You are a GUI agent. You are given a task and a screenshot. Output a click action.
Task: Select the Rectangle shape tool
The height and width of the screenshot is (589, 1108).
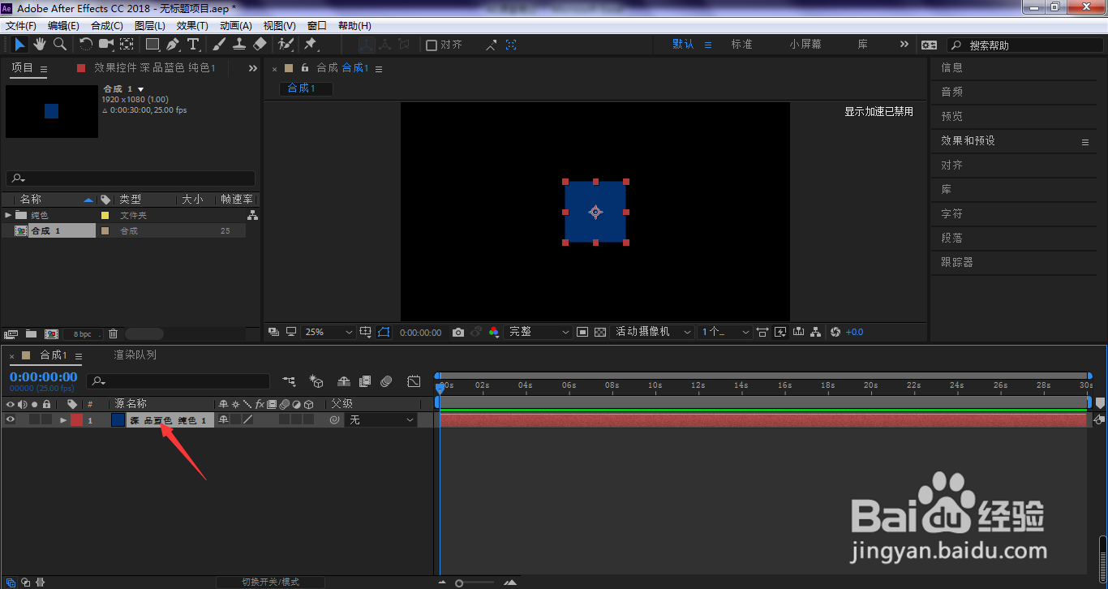tap(152, 45)
